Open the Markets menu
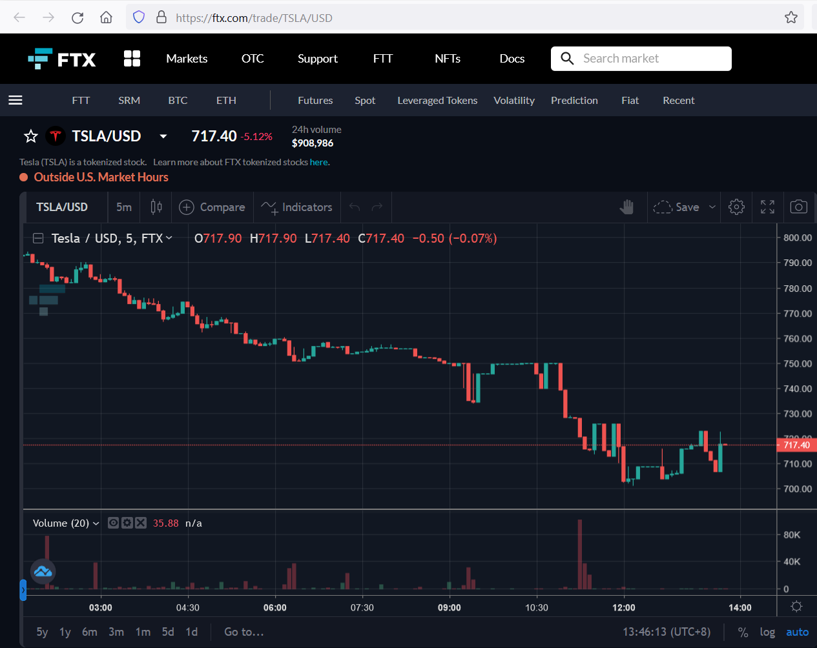 (x=187, y=59)
